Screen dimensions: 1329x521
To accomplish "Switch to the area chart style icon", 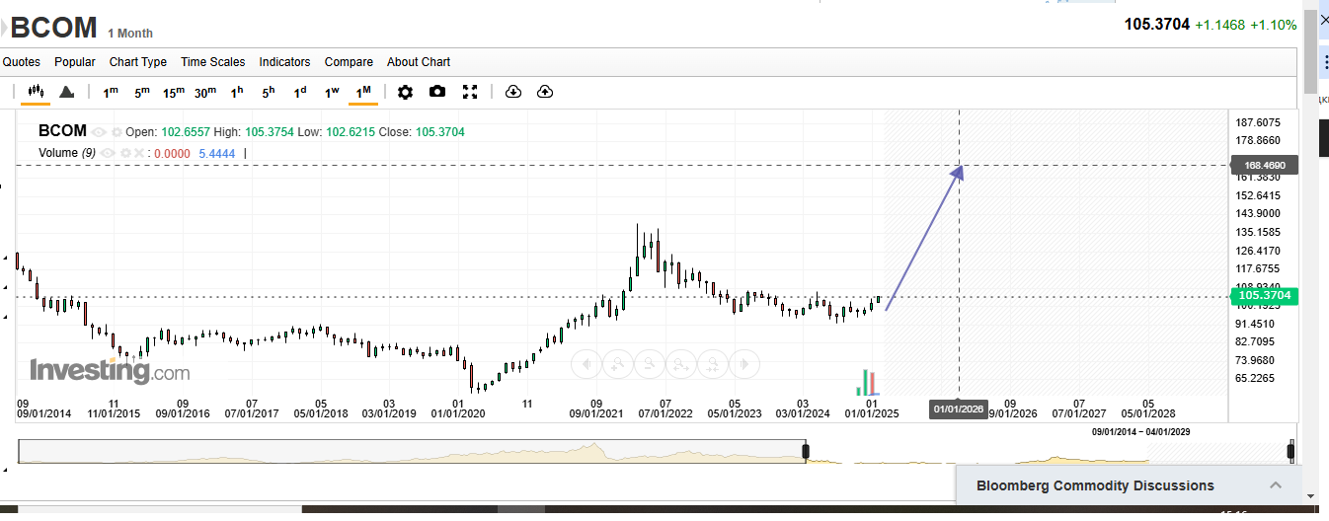I will pyautogui.click(x=67, y=92).
